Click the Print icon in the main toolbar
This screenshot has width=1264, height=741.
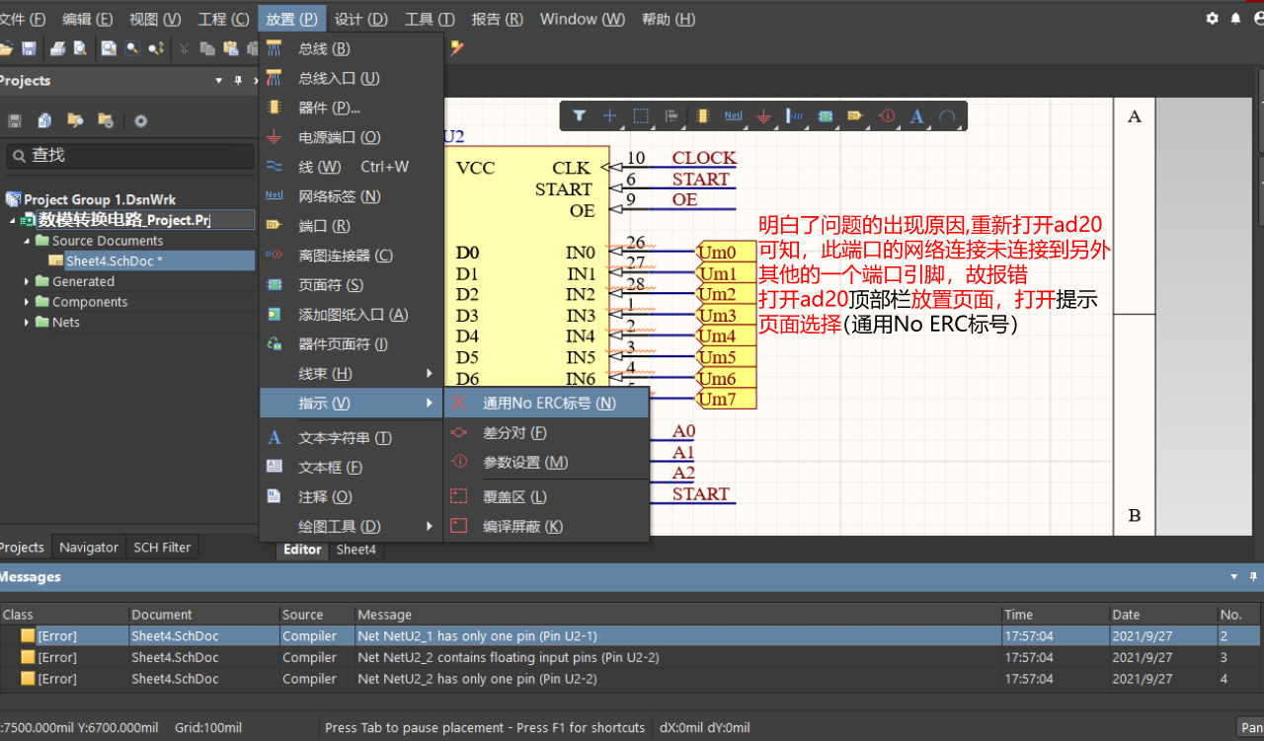tap(57, 48)
